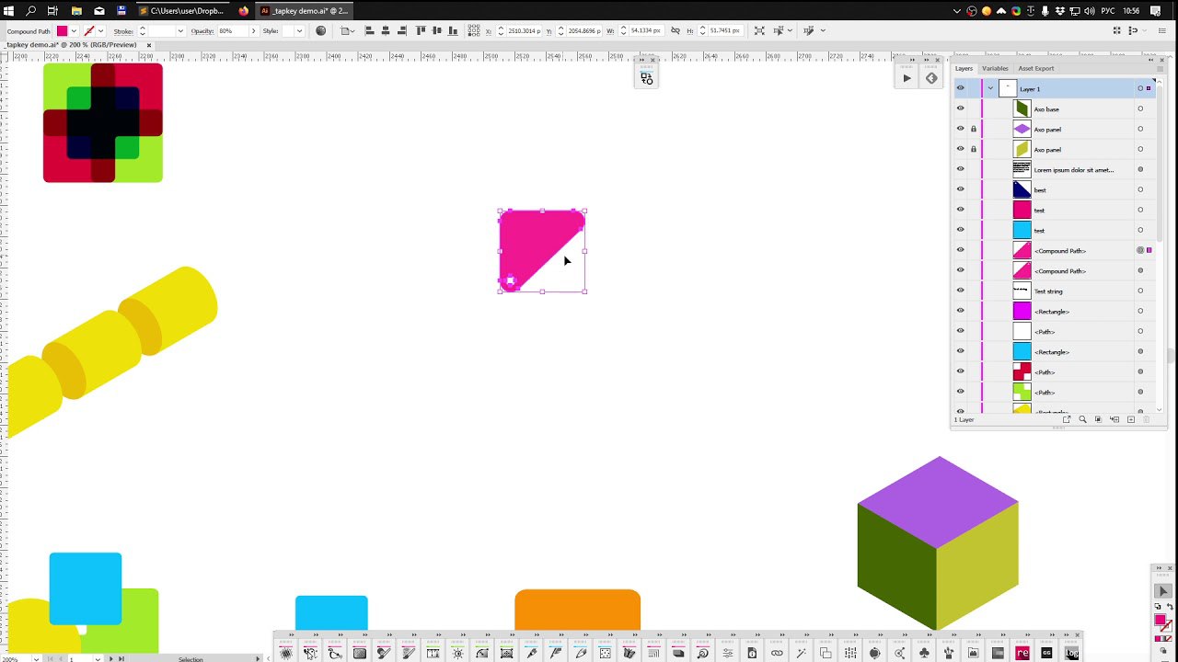Click the locate object magnifier in Layers panel
1178x662 pixels.
[x=1082, y=419]
